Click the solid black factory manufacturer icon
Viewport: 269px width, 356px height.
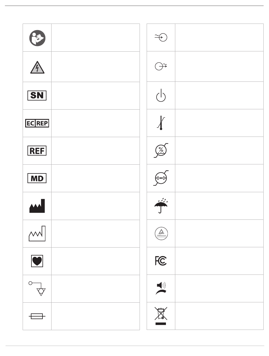tap(37, 206)
